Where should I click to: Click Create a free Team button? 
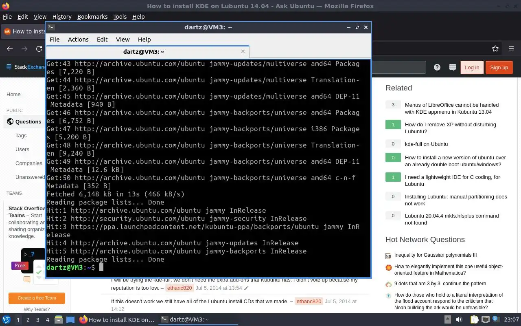click(x=37, y=298)
